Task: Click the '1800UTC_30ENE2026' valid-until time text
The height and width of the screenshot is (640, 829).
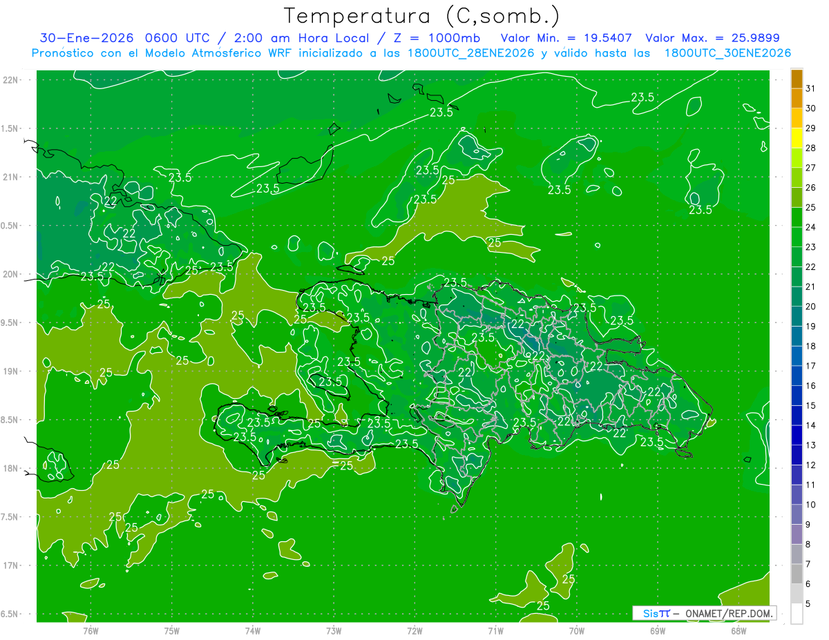Action: coord(727,53)
